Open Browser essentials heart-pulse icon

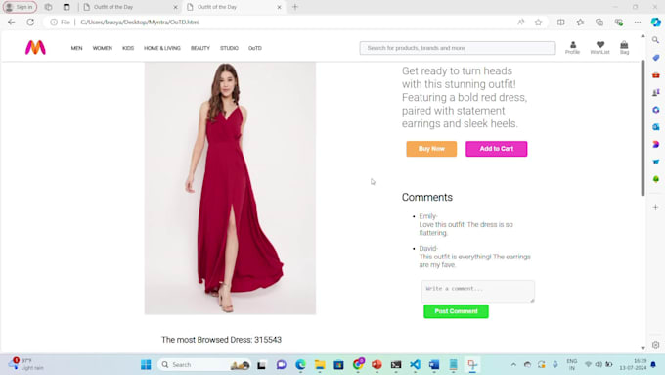click(619, 23)
